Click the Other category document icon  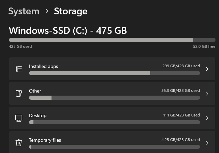[x=19, y=94]
